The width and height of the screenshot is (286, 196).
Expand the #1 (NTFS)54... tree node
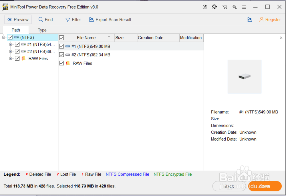pos(11,44)
